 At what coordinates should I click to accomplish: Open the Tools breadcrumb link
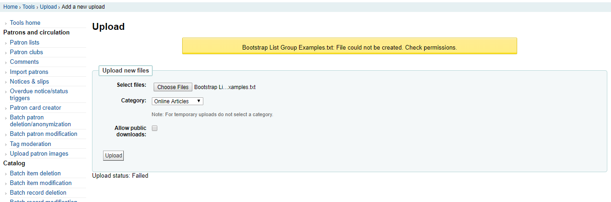[x=29, y=7]
